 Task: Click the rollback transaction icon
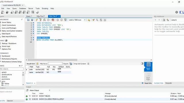click(62, 20)
